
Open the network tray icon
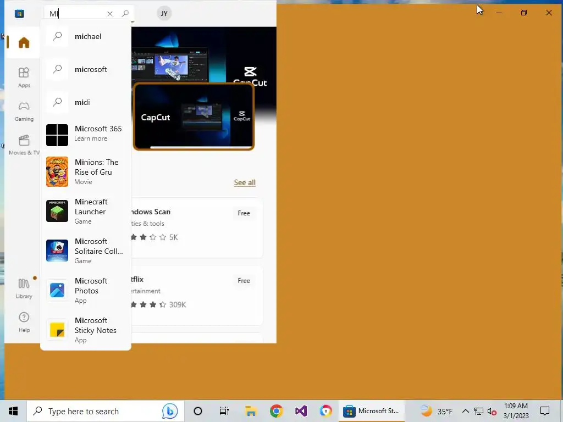(479, 411)
